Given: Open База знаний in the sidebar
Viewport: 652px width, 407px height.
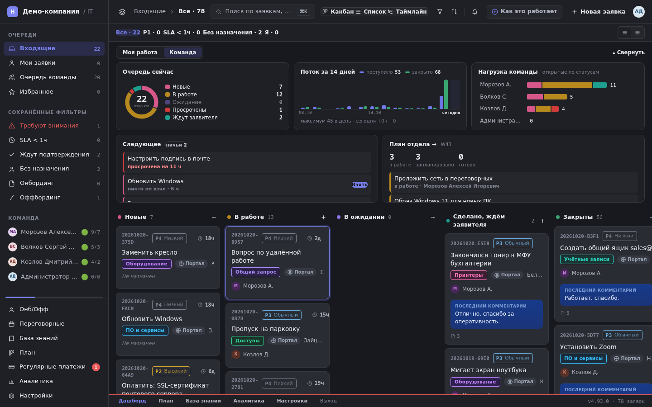Looking at the screenshot, I should (x=54, y=338).
